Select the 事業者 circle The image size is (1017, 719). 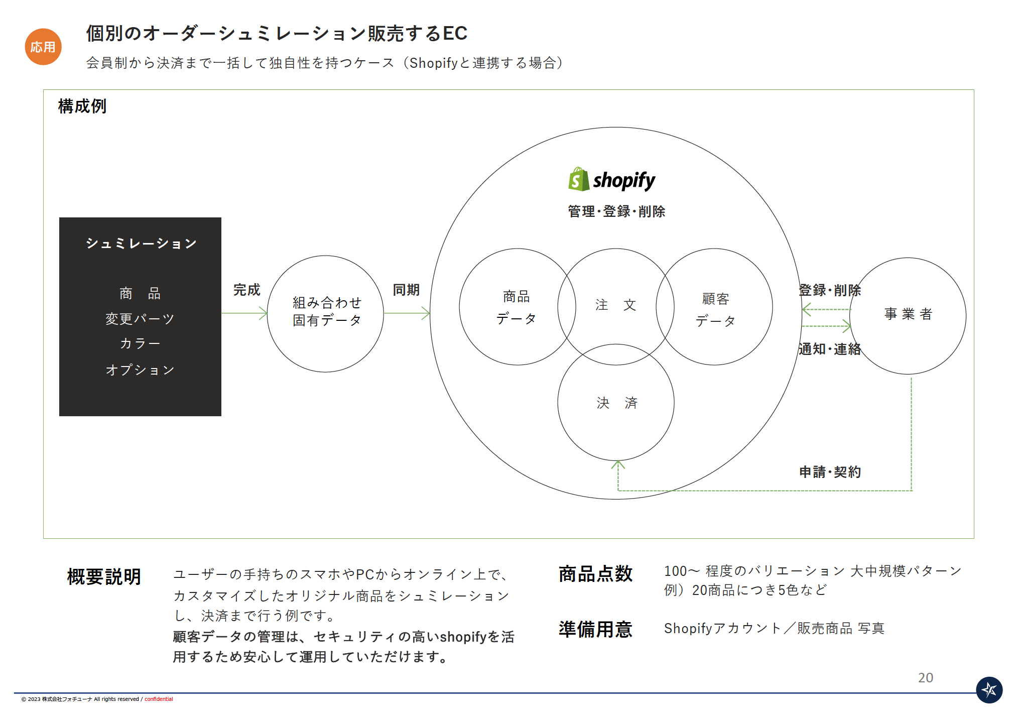click(908, 316)
